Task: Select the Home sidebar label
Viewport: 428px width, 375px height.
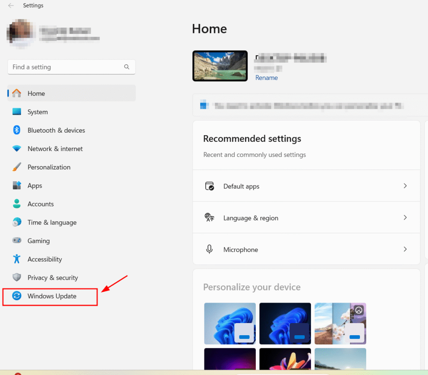Action: point(36,93)
